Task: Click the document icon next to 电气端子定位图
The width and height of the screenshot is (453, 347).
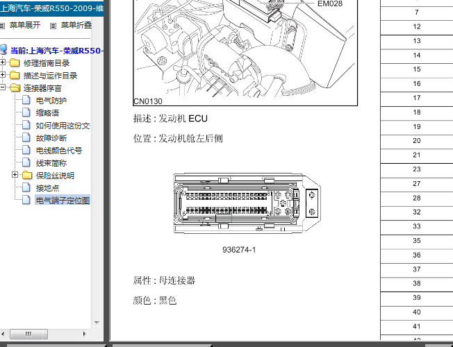Action: [26, 200]
